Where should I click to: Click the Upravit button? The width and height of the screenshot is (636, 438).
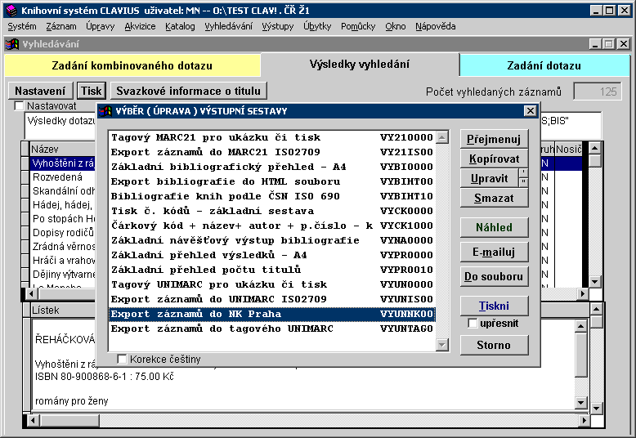point(489,178)
